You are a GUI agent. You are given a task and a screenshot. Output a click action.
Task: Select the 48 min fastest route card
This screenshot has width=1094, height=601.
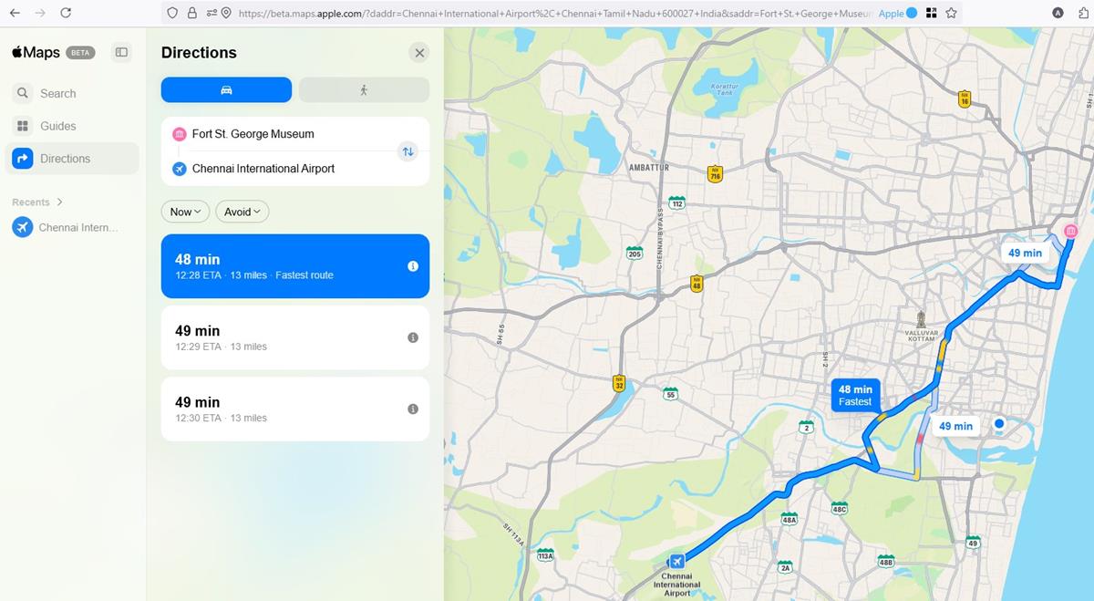(295, 266)
